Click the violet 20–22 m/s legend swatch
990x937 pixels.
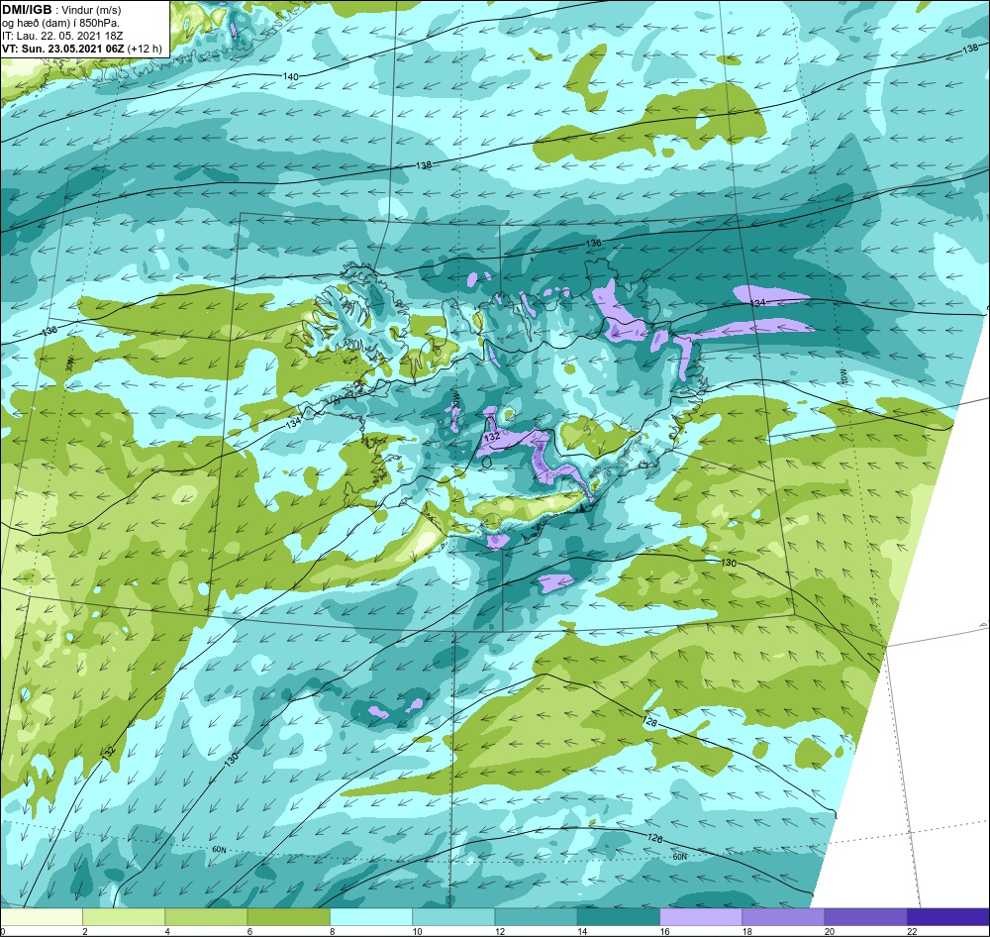tap(866, 916)
